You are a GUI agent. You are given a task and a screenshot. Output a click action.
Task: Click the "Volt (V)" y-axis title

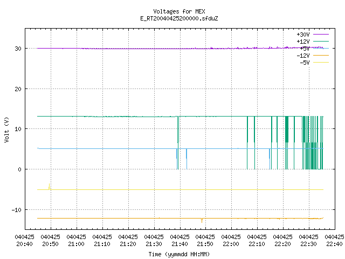point(6,129)
